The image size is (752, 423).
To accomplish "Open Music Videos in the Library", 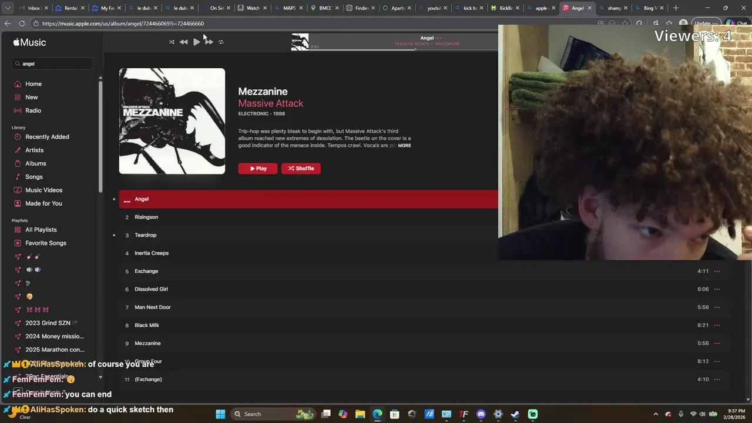I will (x=43, y=190).
